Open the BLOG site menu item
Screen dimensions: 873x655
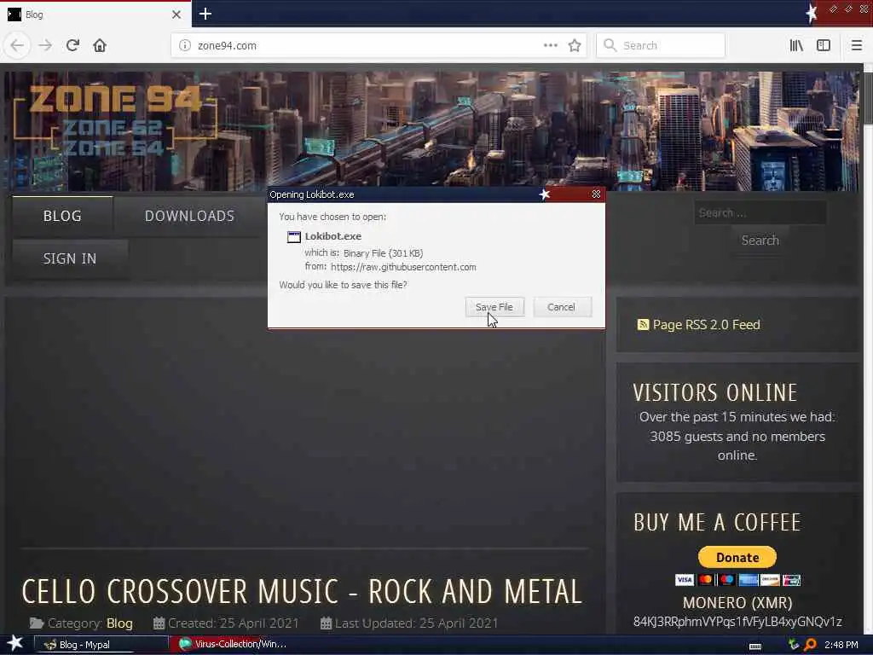pos(62,216)
